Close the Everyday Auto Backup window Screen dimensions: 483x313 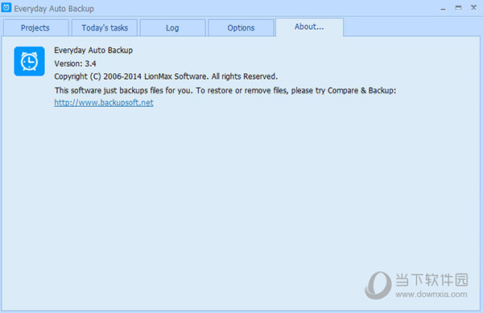(474, 8)
